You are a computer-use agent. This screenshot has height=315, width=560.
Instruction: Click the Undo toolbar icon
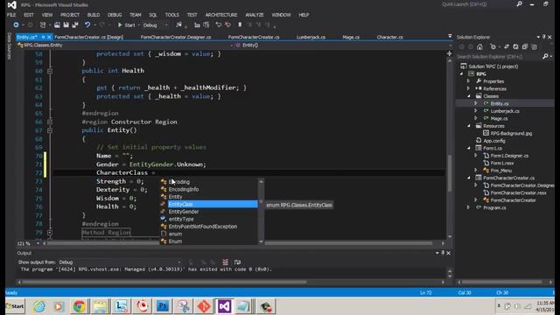click(x=87, y=25)
